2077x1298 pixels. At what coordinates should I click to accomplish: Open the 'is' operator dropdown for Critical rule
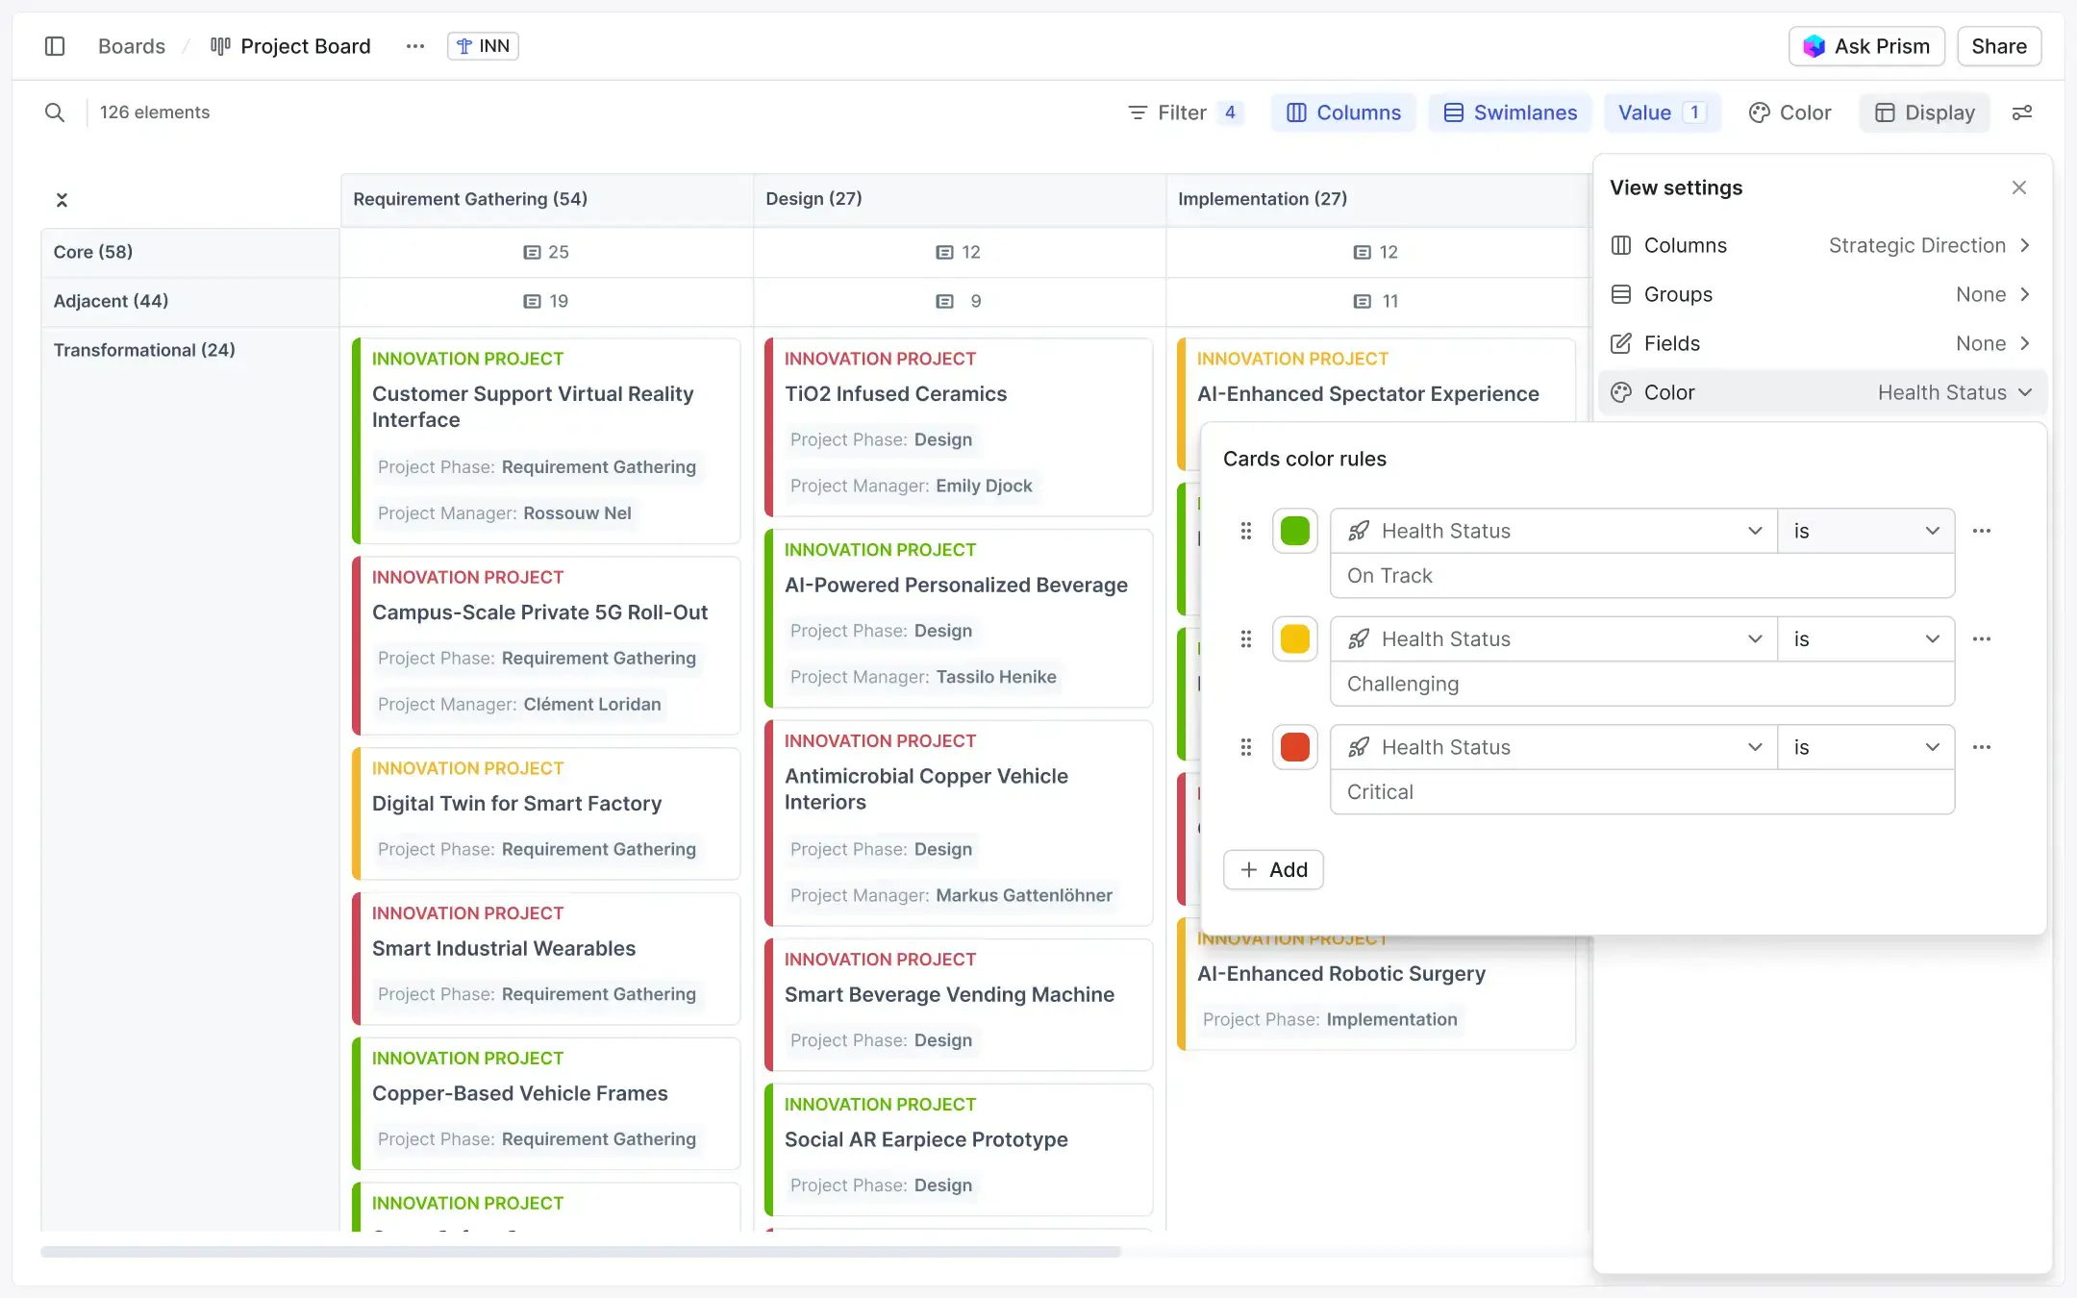tap(1865, 747)
